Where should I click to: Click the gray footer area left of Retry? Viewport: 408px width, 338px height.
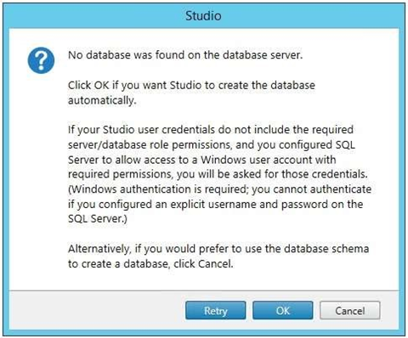pyautogui.click(x=96, y=310)
